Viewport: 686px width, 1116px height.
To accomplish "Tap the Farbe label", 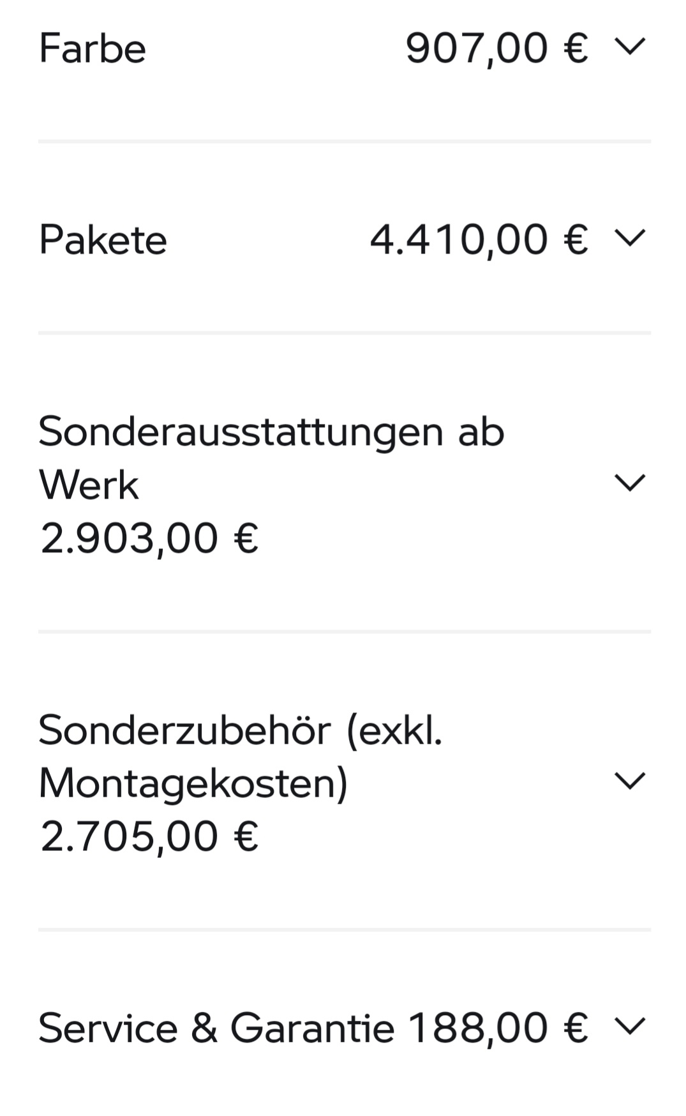I will click(x=93, y=49).
